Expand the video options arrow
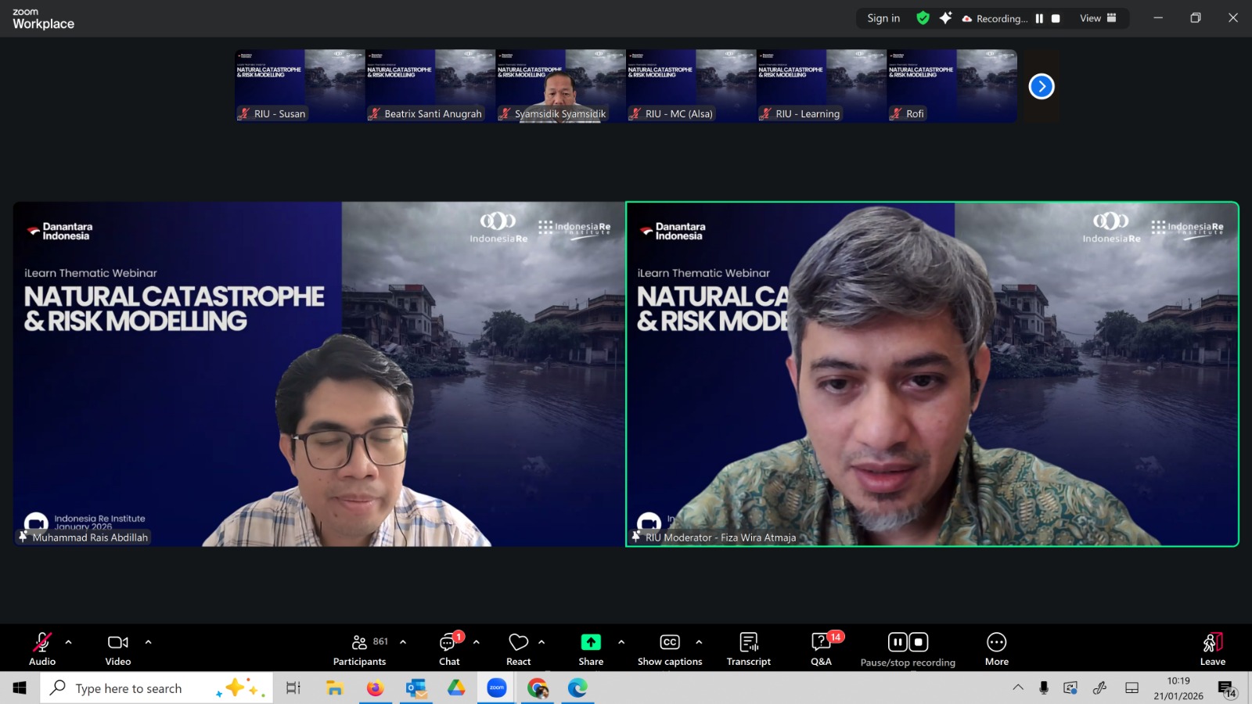 point(149,642)
